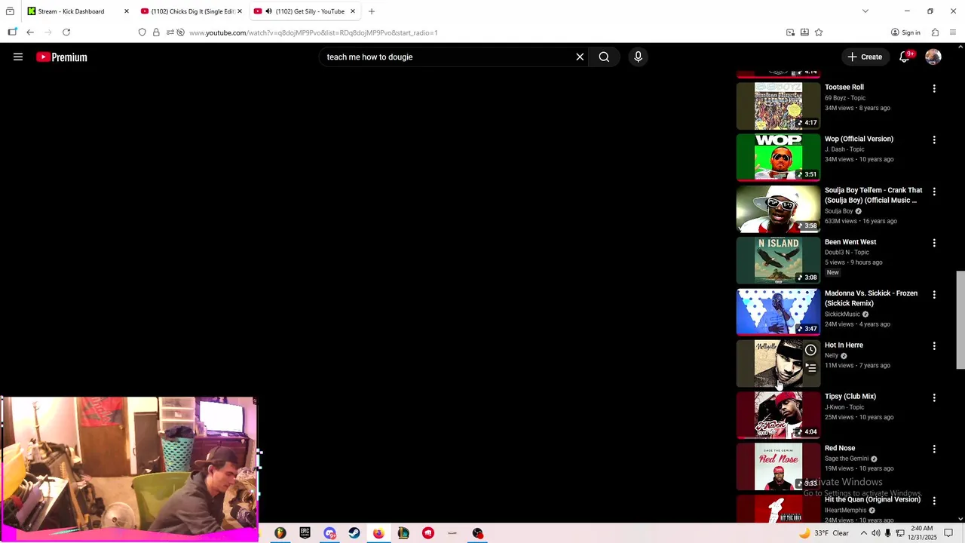
Task: Show tracking protection shield info
Action: point(142,32)
